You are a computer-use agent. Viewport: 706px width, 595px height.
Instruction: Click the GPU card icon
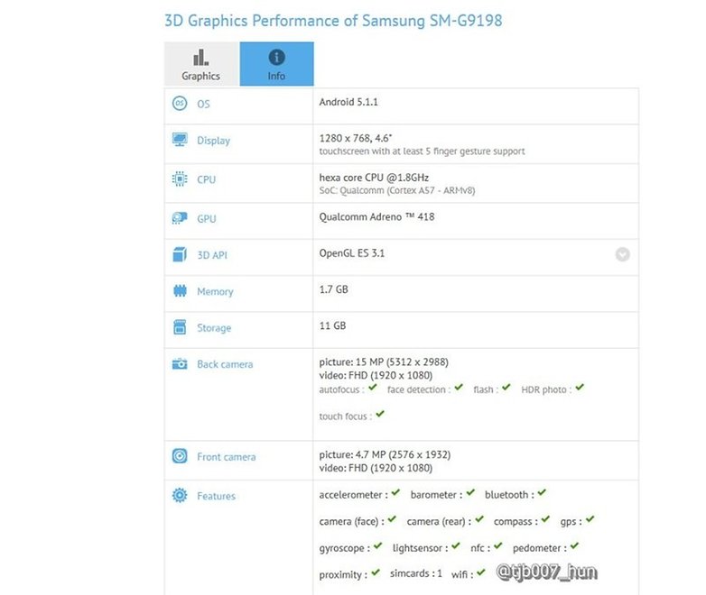180,218
